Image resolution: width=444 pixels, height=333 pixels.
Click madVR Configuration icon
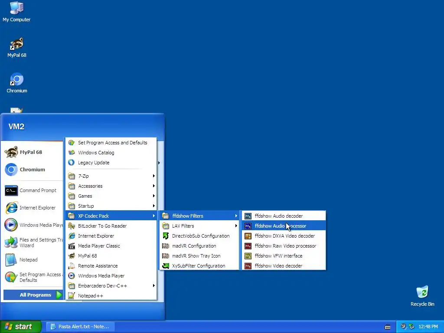pos(166,246)
